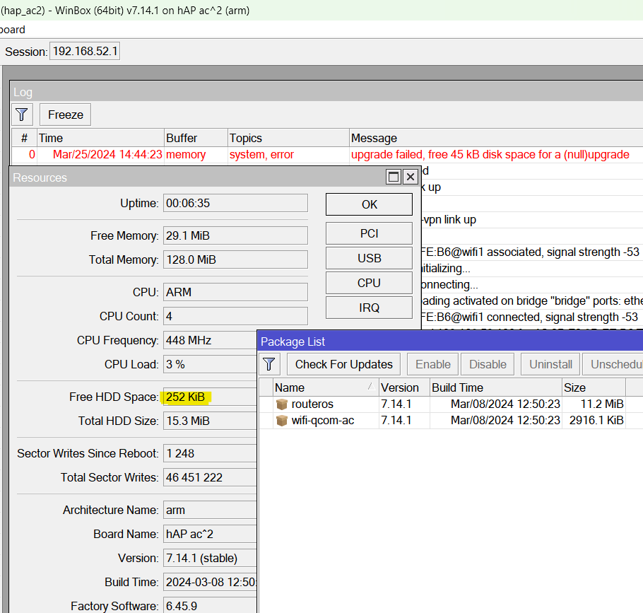The image size is (643, 613).
Task: Click the CPU field showing ARM
Action: coord(235,292)
